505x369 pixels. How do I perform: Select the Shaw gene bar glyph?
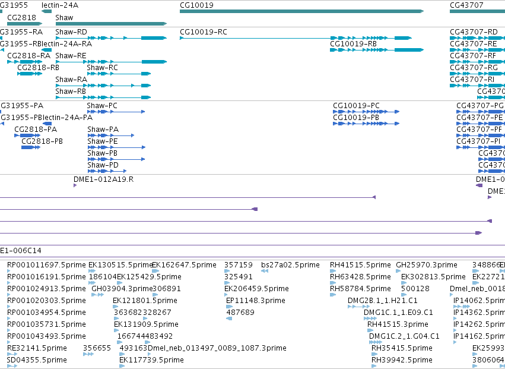(x=111, y=24)
